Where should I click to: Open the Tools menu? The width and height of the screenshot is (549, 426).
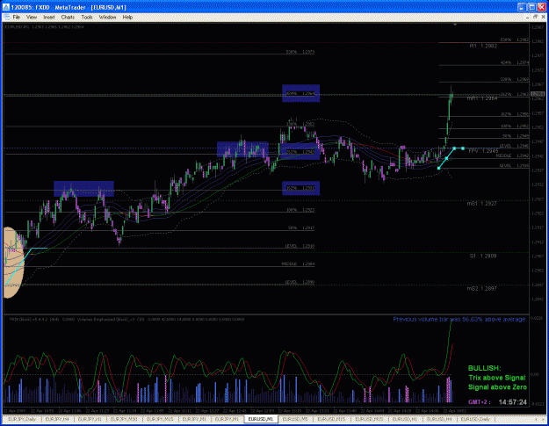click(87, 18)
